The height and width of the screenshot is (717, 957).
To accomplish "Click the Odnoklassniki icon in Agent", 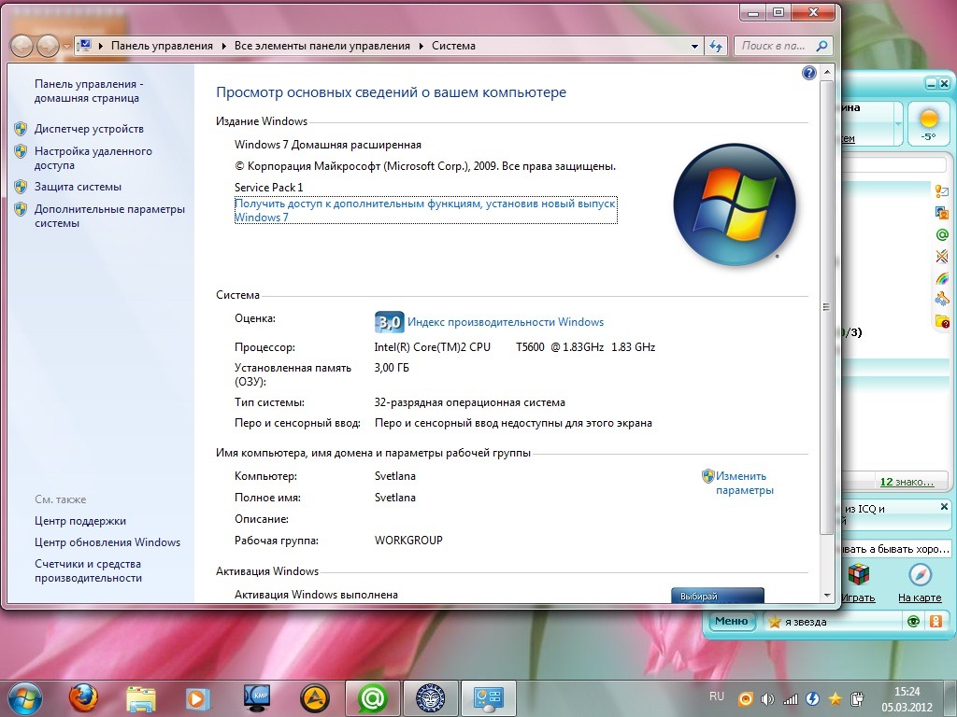I will [936, 621].
